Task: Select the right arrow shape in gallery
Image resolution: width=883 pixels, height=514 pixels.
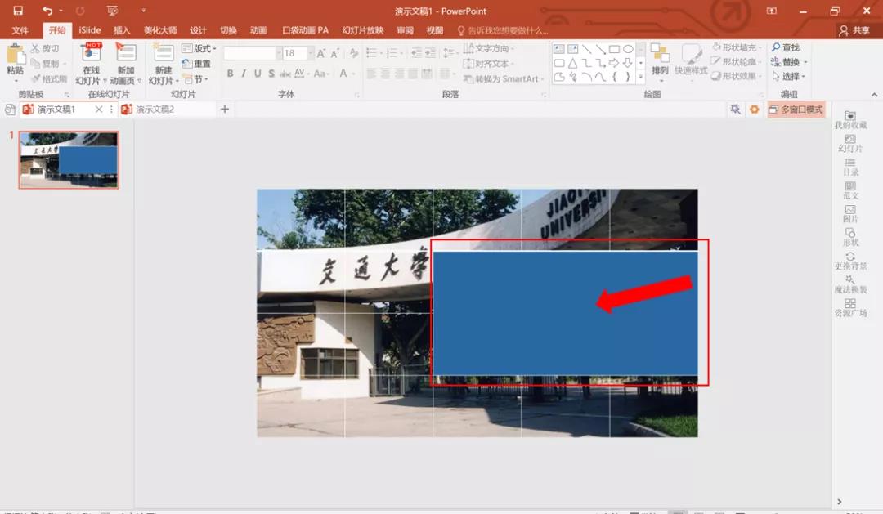Action: 614,63
